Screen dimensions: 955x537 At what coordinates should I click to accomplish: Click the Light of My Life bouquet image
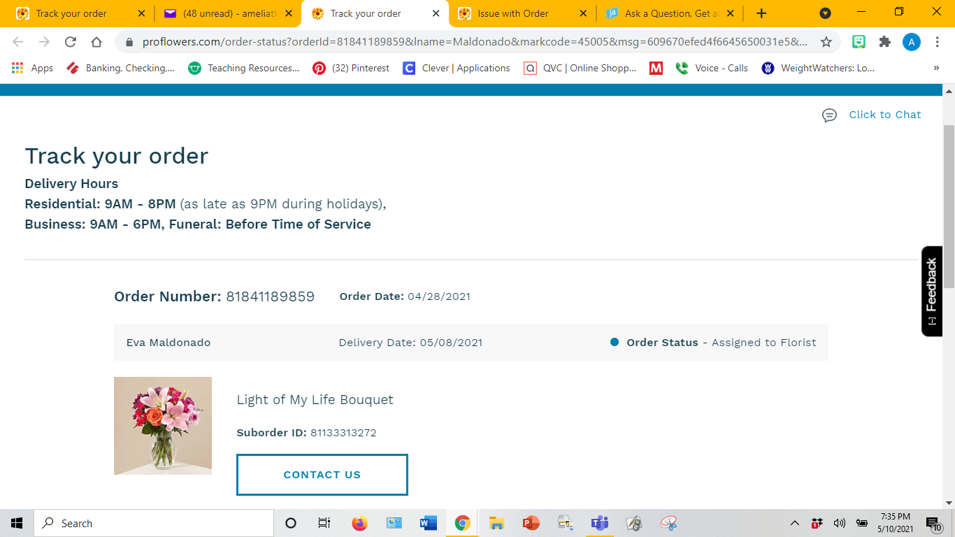click(x=163, y=426)
